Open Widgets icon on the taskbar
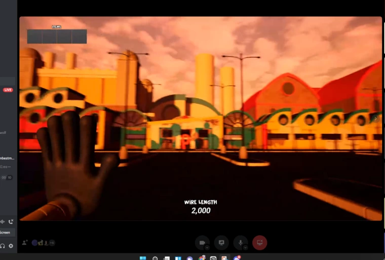Image resolution: width=385 pixels, height=260 pixels. (x=178, y=258)
